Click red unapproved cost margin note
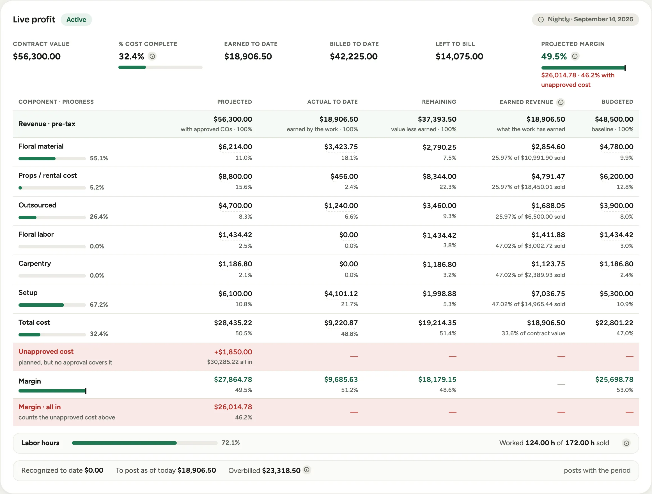Viewport: 652px width, 494px height. click(578, 80)
